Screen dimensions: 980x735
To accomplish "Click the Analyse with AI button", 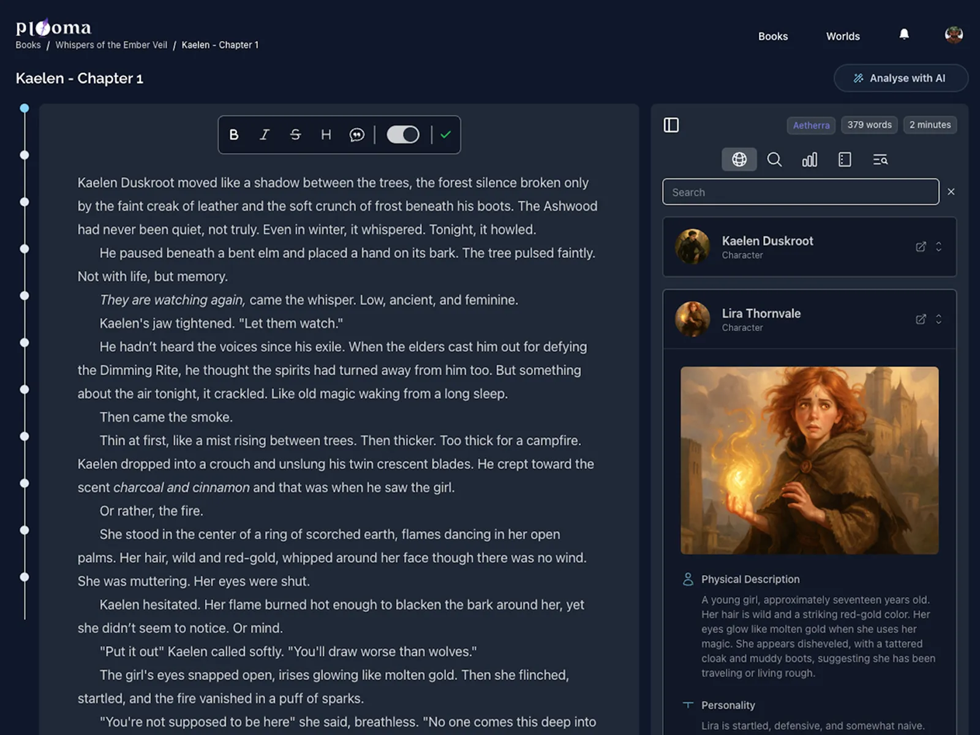I will coord(900,78).
